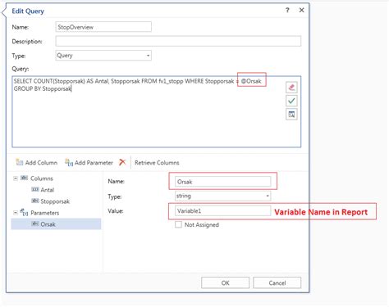This screenshot has height=307, width=389.
Task: Click the parameter Name field Orsak
Action: pyautogui.click(x=222, y=182)
